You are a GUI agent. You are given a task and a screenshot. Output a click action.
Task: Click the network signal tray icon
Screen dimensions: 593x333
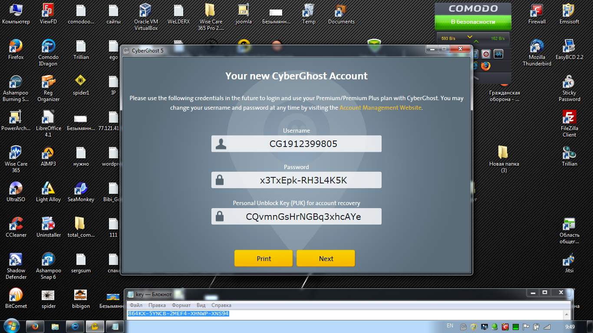tap(547, 326)
